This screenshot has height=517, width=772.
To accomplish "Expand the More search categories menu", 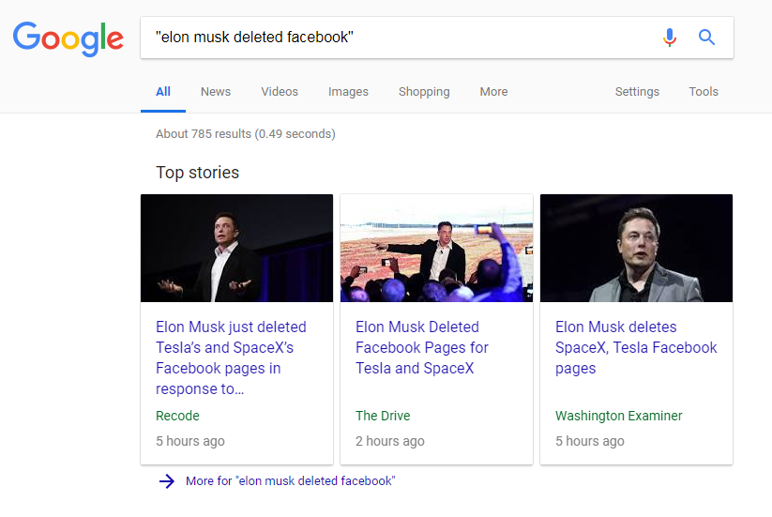I will 493,92.
